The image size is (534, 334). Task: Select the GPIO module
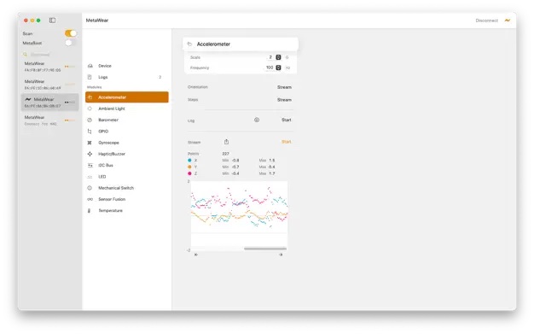click(127, 132)
